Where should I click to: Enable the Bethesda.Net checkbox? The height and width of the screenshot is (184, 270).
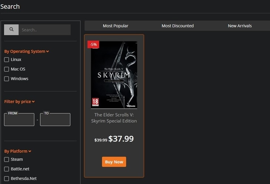pyautogui.click(x=7, y=179)
